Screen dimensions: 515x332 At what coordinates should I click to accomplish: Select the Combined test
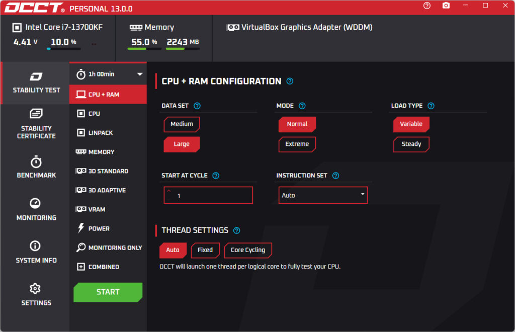[108, 267]
